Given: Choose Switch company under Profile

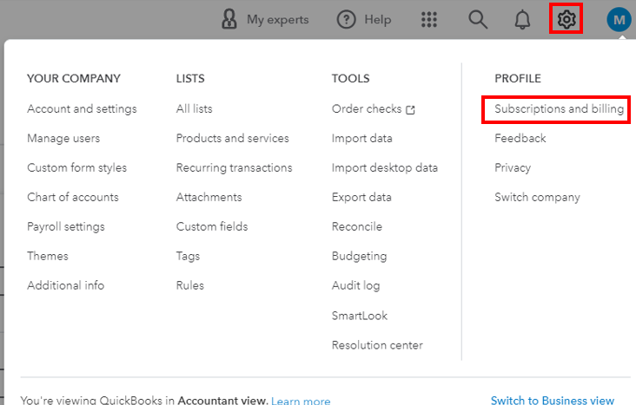Looking at the screenshot, I should pyautogui.click(x=537, y=197).
